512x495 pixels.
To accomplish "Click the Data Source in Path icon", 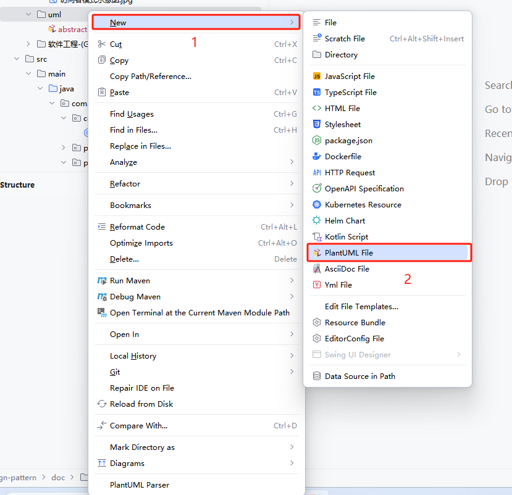I will pos(317,376).
